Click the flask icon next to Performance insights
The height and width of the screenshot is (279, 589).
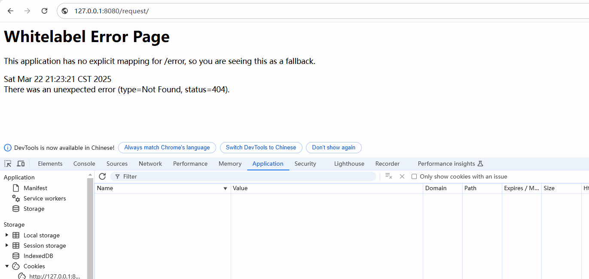coord(480,164)
